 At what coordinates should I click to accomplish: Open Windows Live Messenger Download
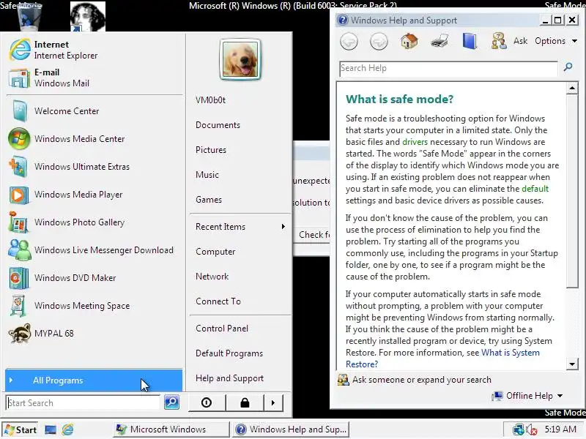coord(94,250)
